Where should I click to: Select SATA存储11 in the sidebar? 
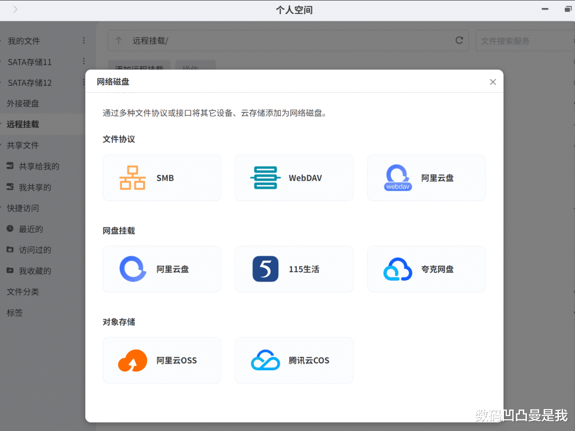tap(30, 62)
